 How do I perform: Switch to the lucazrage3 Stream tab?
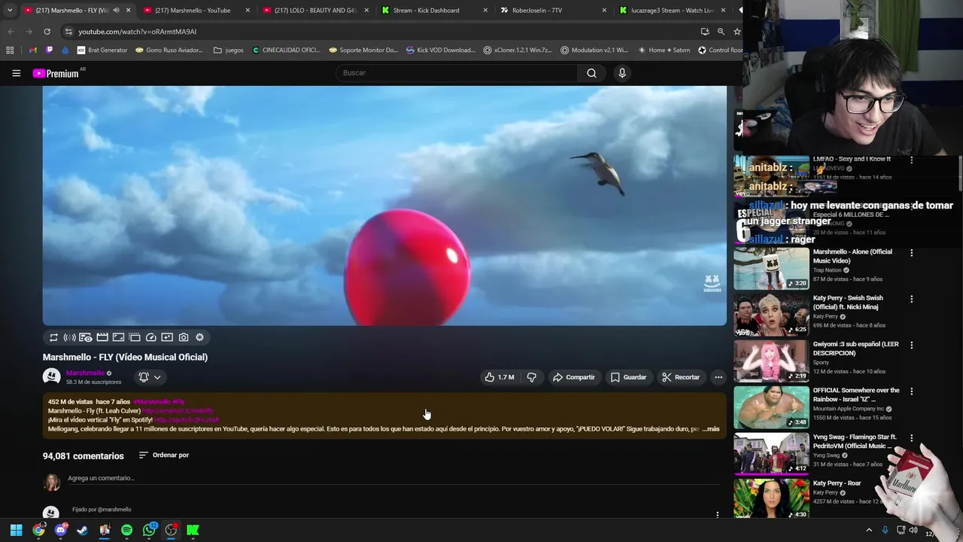tap(673, 11)
